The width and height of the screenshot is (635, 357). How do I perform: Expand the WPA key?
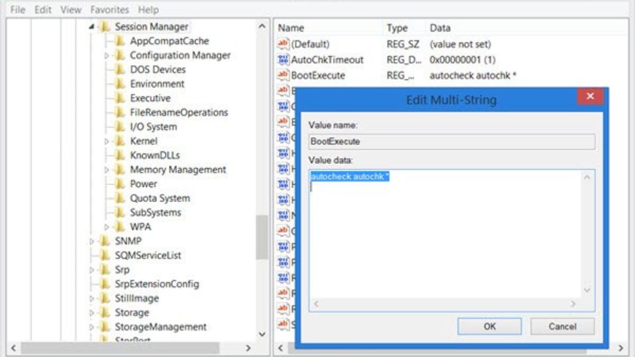(x=107, y=227)
